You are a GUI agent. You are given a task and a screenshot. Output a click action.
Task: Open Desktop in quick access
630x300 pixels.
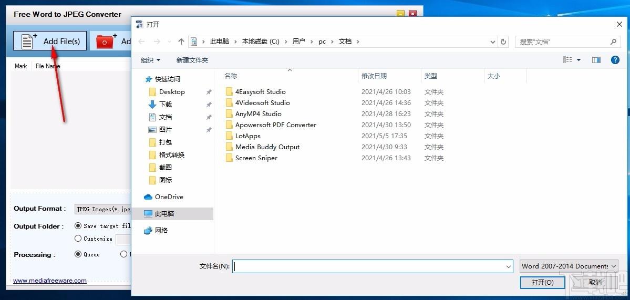(172, 91)
